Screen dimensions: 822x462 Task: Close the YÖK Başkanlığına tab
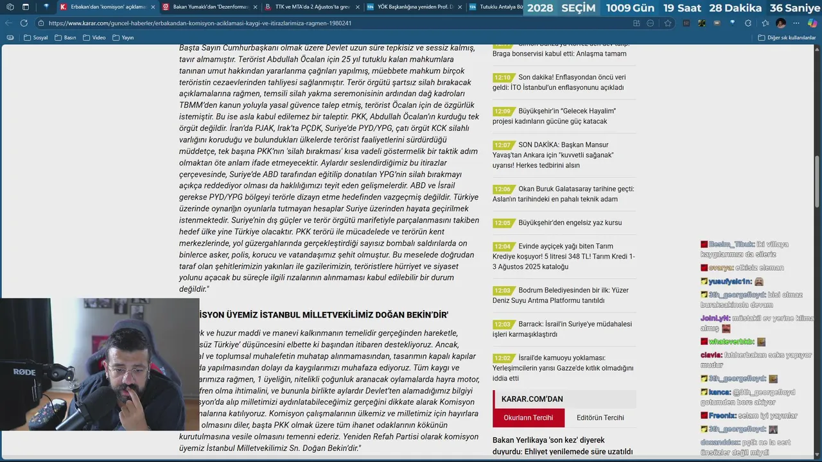coord(460,7)
